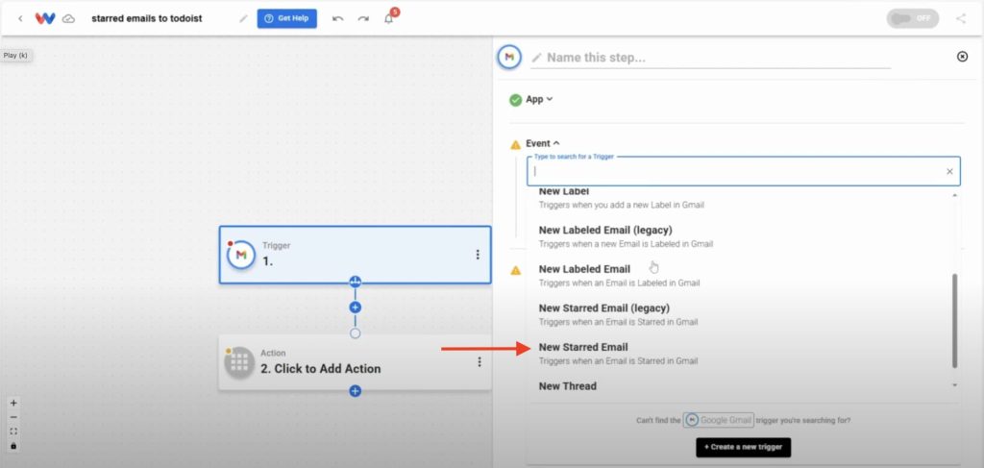
Task: Zoom in the canvas
Action: coord(13,404)
